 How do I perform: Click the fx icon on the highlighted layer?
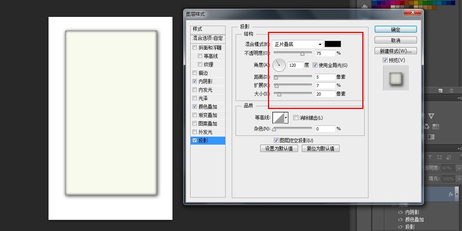pyautogui.click(x=450, y=194)
